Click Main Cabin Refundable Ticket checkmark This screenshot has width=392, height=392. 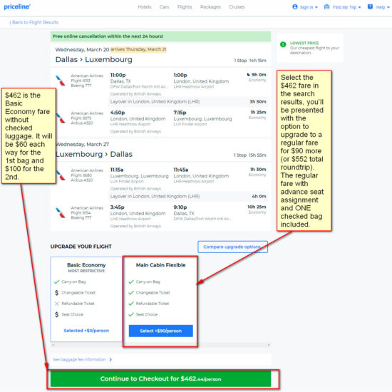(x=131, y=304)
